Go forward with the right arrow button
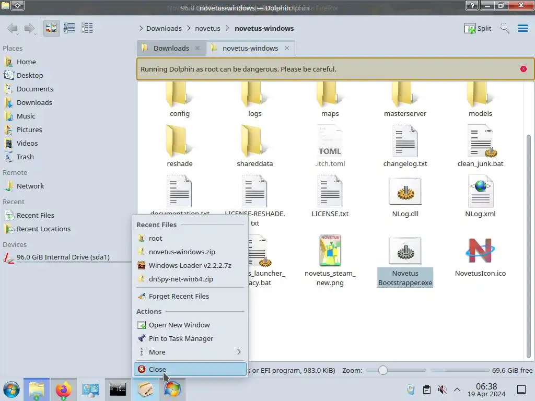This screenshot has height=401, width=535. click(x=30, y=28)
